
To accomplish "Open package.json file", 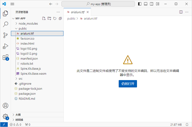I will pos(37,94).
